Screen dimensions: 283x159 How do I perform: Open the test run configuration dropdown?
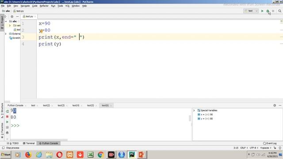(x=251, y=11)
